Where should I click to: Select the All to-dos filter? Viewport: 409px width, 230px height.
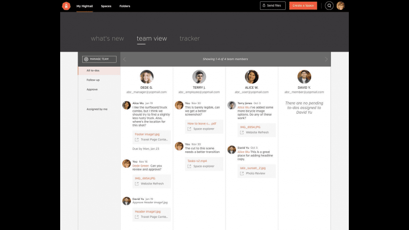click(x=99, y=70)
